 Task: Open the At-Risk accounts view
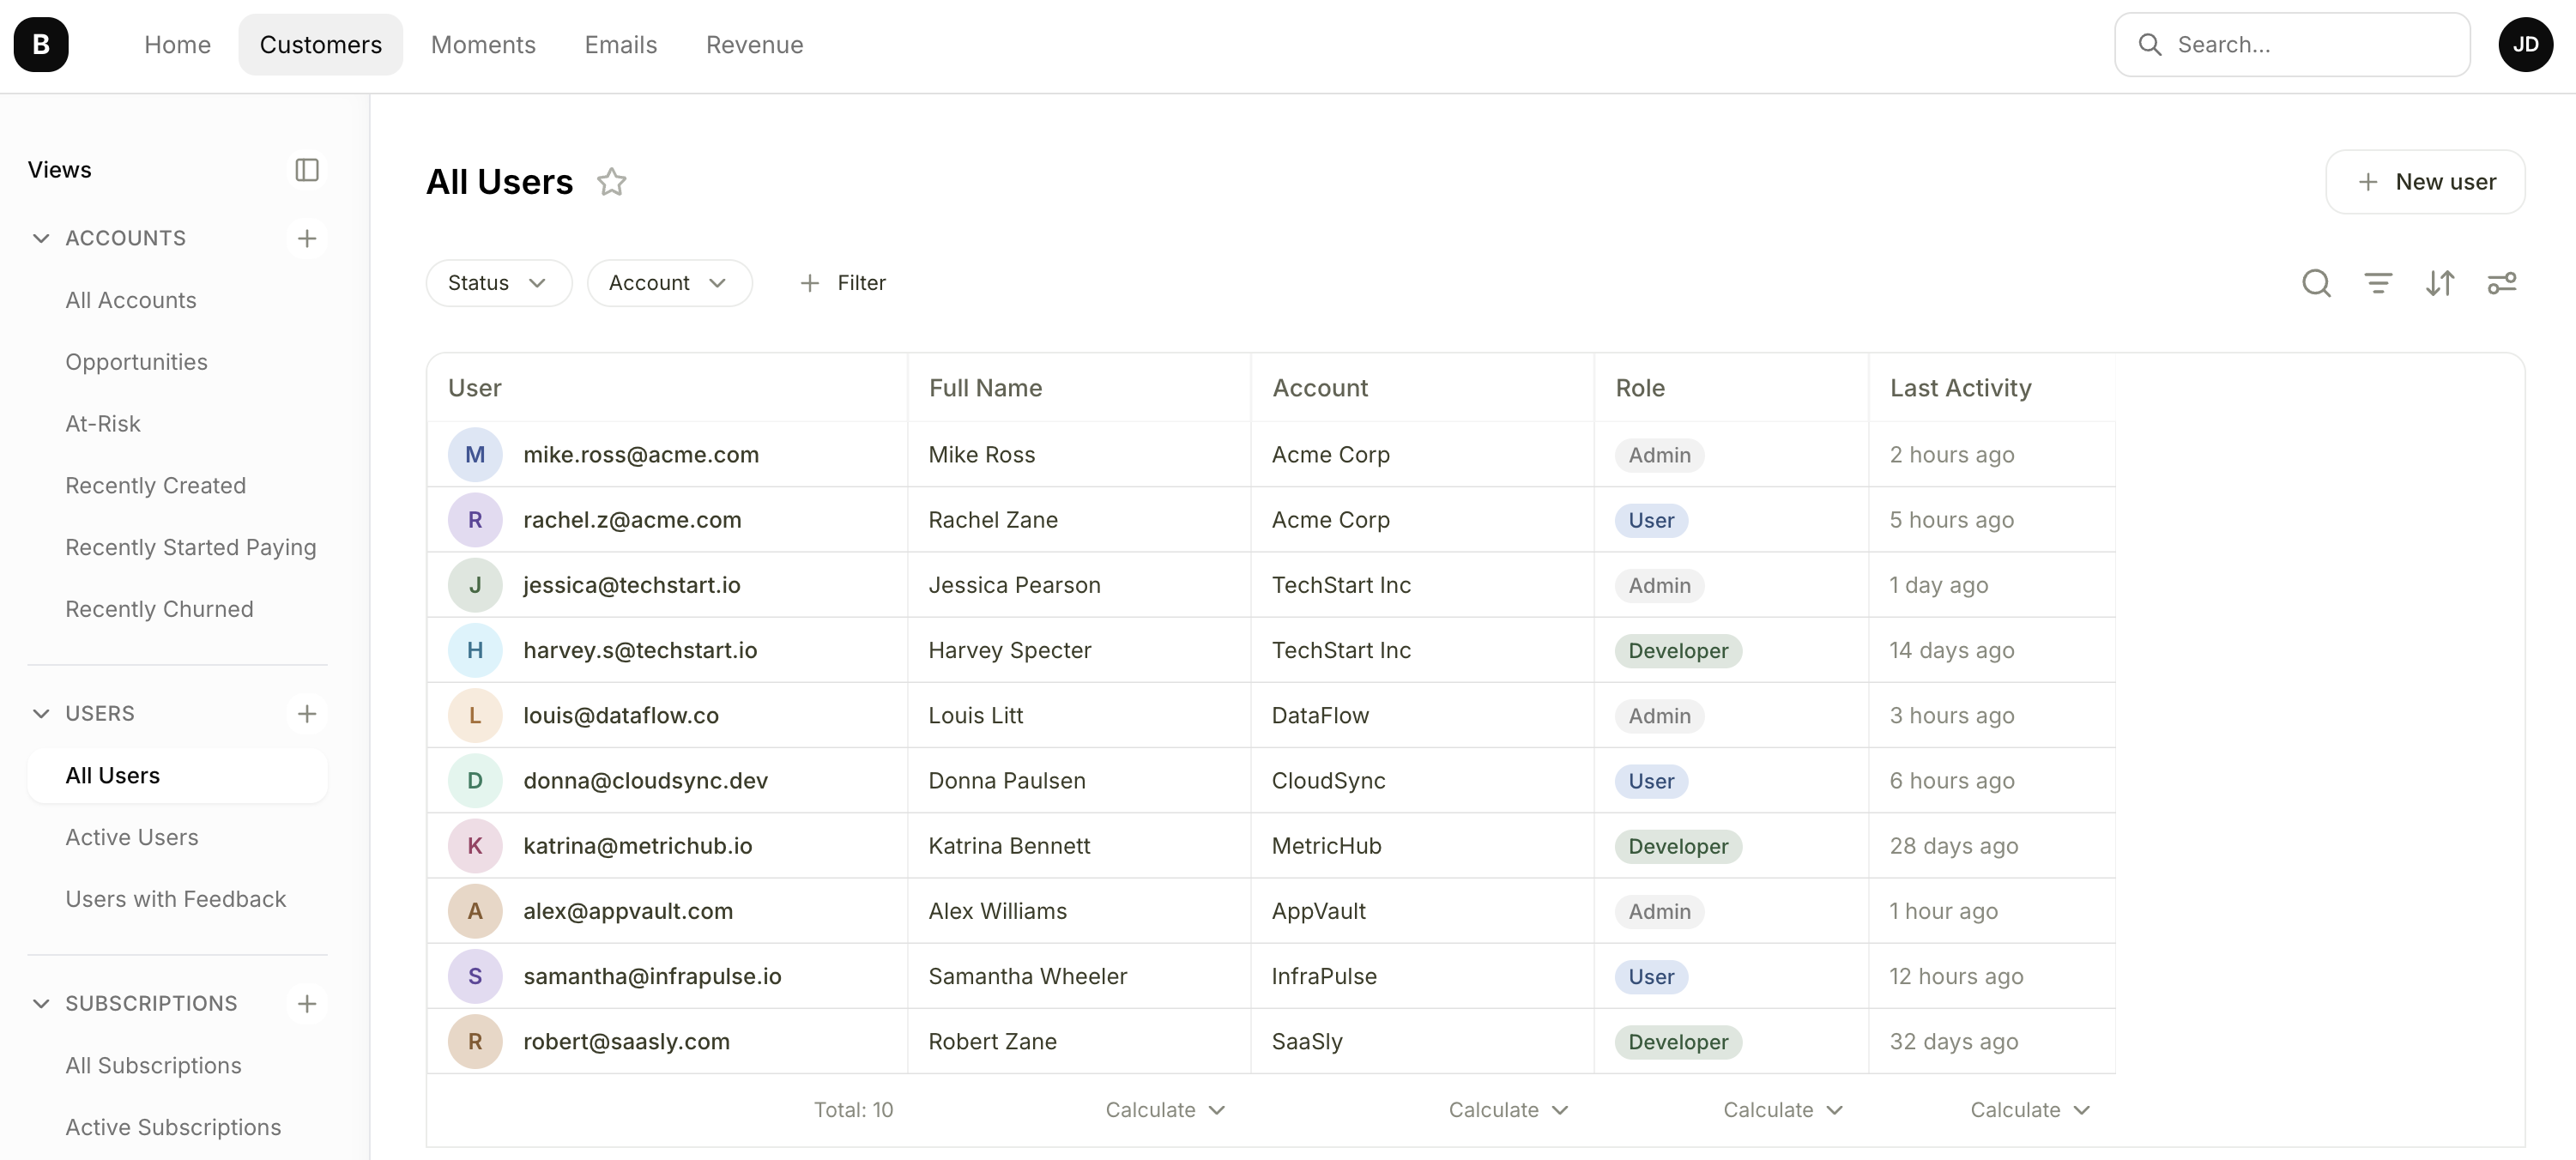pyautogui.click(x=103, y=424)
